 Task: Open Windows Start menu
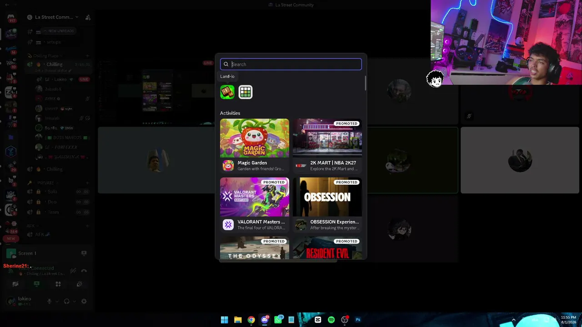click(224, 320)
